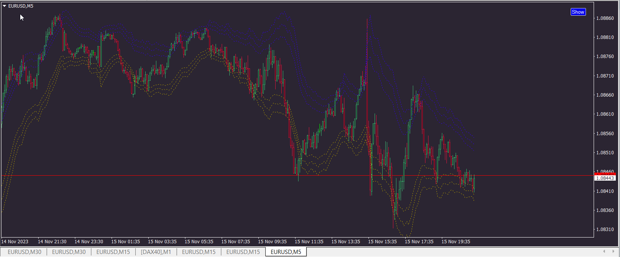Screen dimensions: 620x257
Task: Click the 14 Nov 23:30 time label
Action: 89,242
